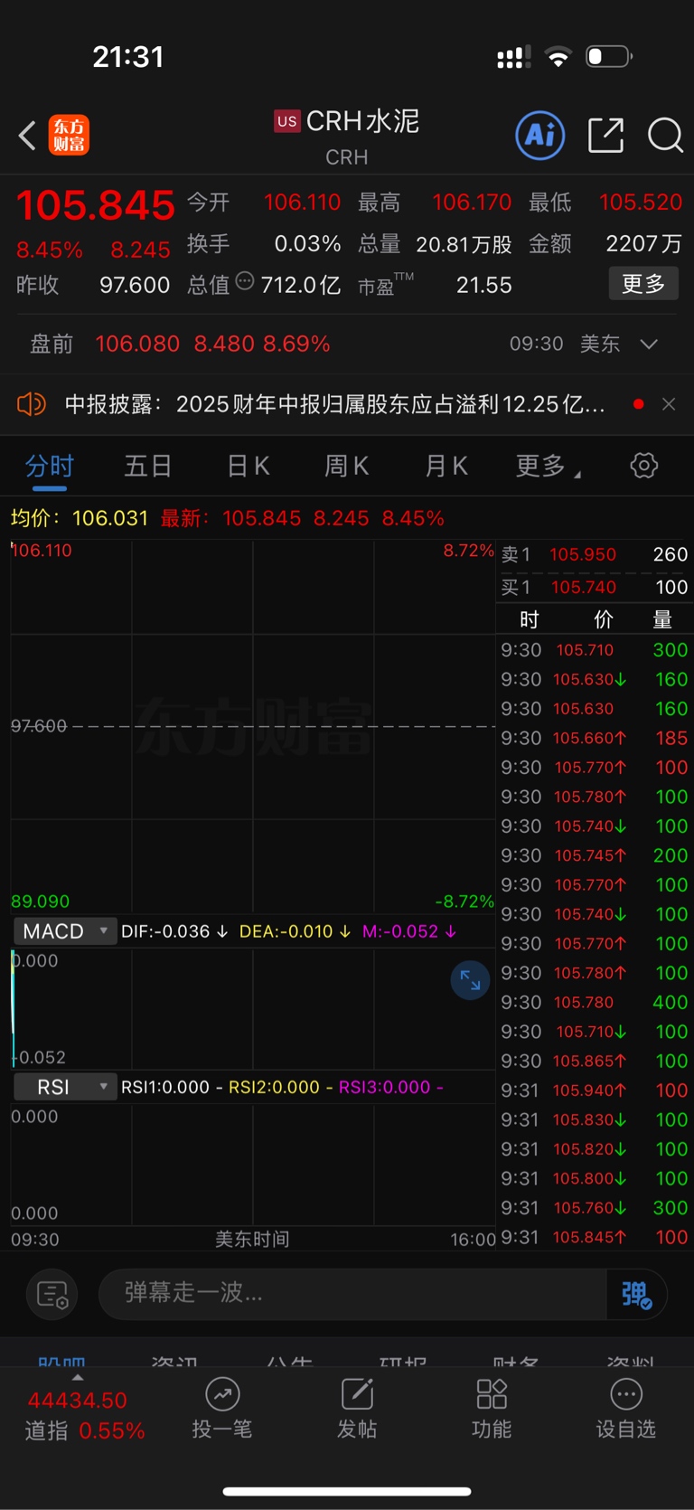This screenshot has height=1510, width=694.
Task: Tap the share export icon
Action: click(x=605, y=136)
